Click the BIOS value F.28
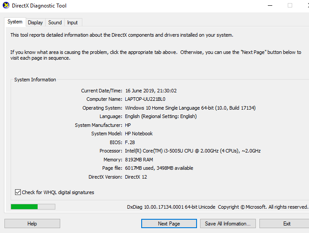 coord(130,142)
